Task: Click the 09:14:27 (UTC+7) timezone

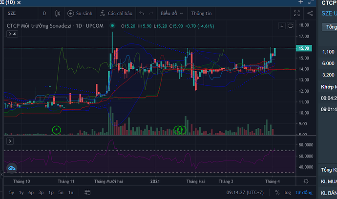Action: coord(245,192)
